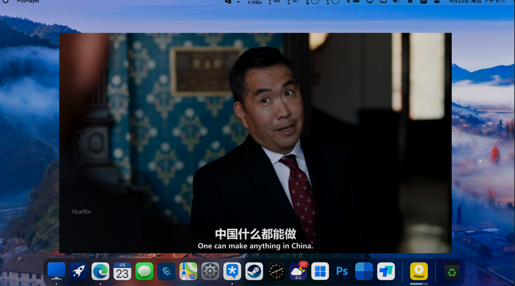Open Control Center toggle icon in menu bar
Screen dimensions: 515x286
[x=437, y=2]
